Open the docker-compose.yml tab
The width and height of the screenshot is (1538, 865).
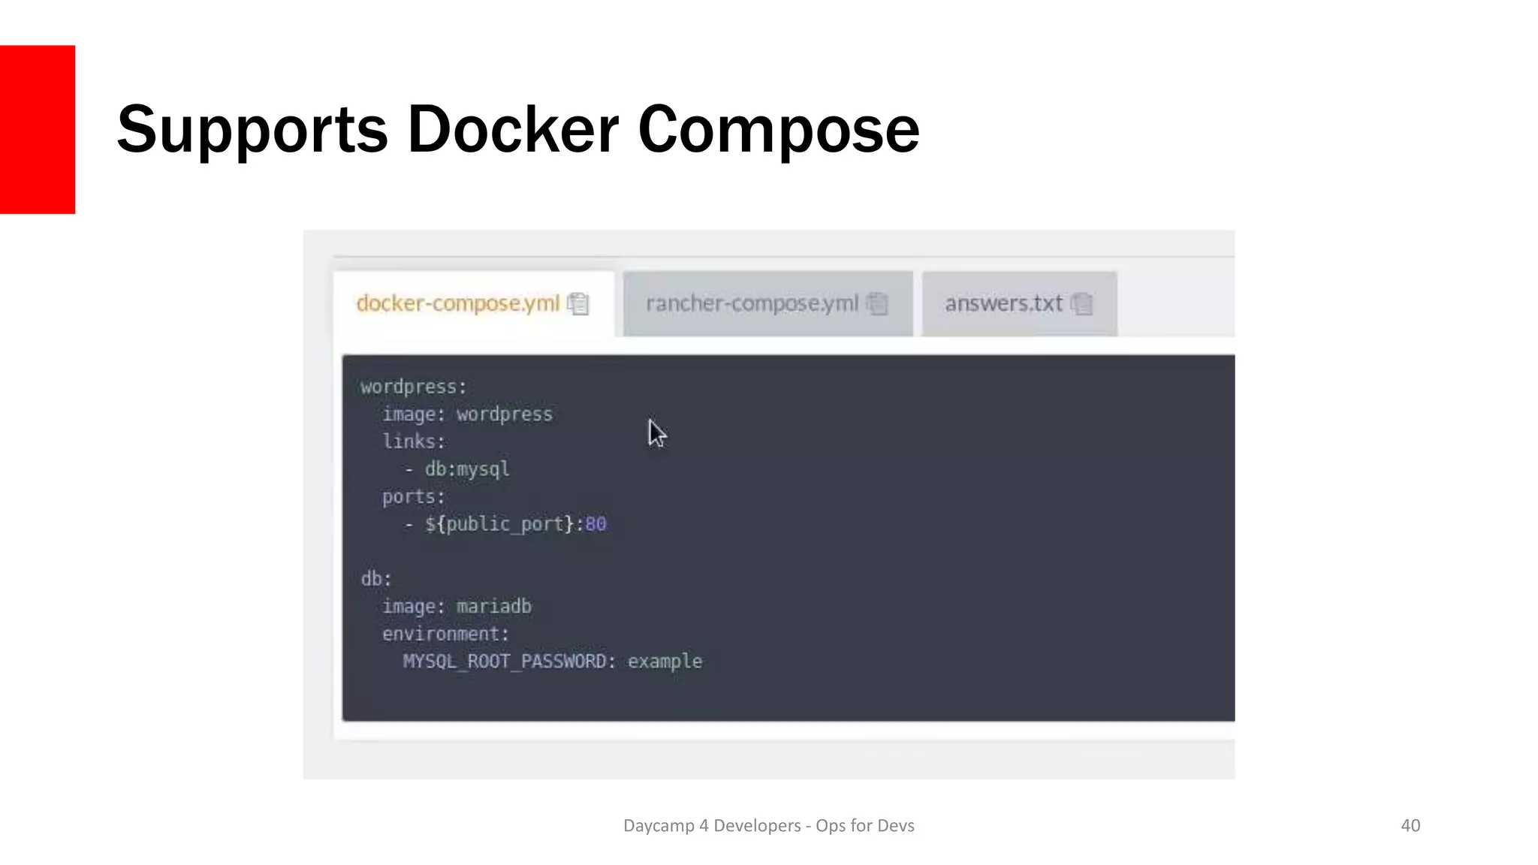click(473, 304)
